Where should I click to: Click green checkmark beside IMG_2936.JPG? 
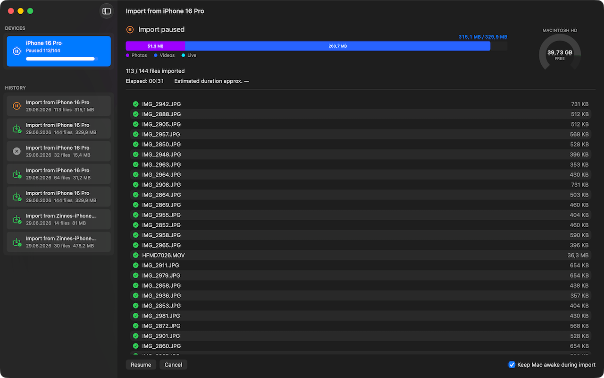tap(135, 295)
